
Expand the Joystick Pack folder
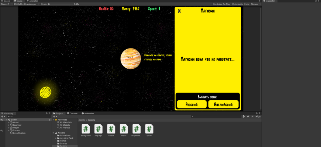(55, 138)
